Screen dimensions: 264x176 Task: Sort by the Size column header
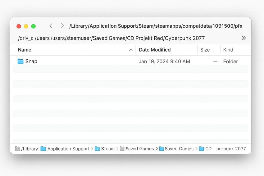[205, 50]
